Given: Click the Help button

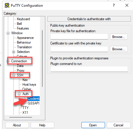Looking at the screenshot, I should [42, 125].
